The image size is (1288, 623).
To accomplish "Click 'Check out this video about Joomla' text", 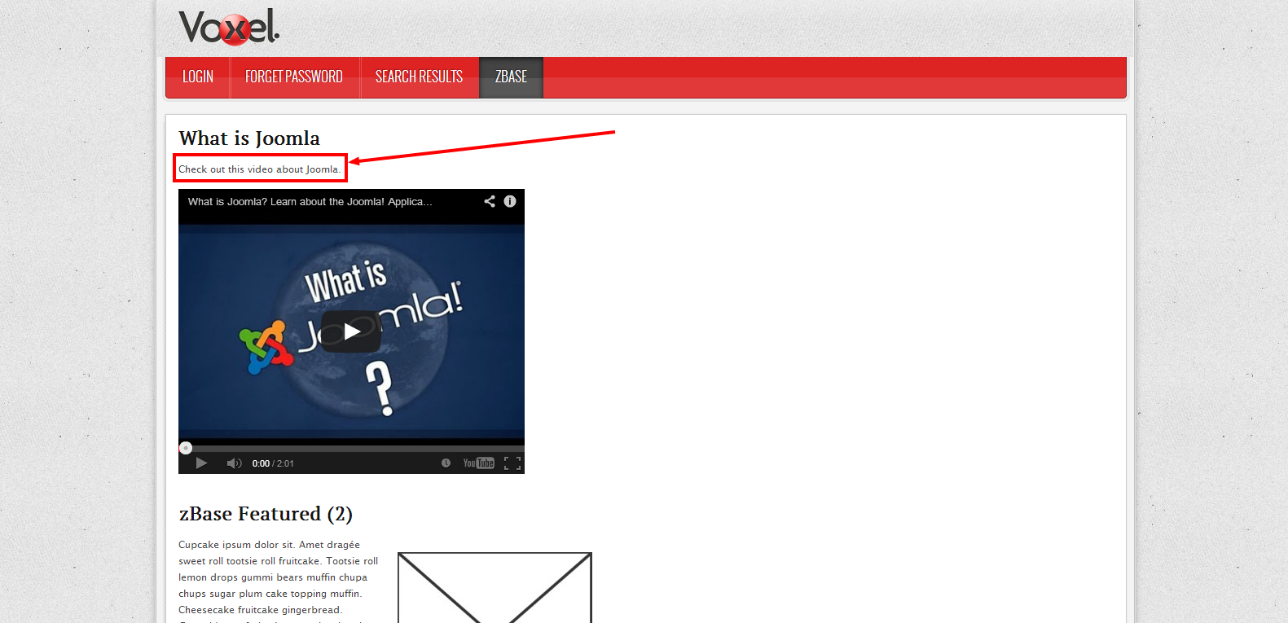I will 260,169.
